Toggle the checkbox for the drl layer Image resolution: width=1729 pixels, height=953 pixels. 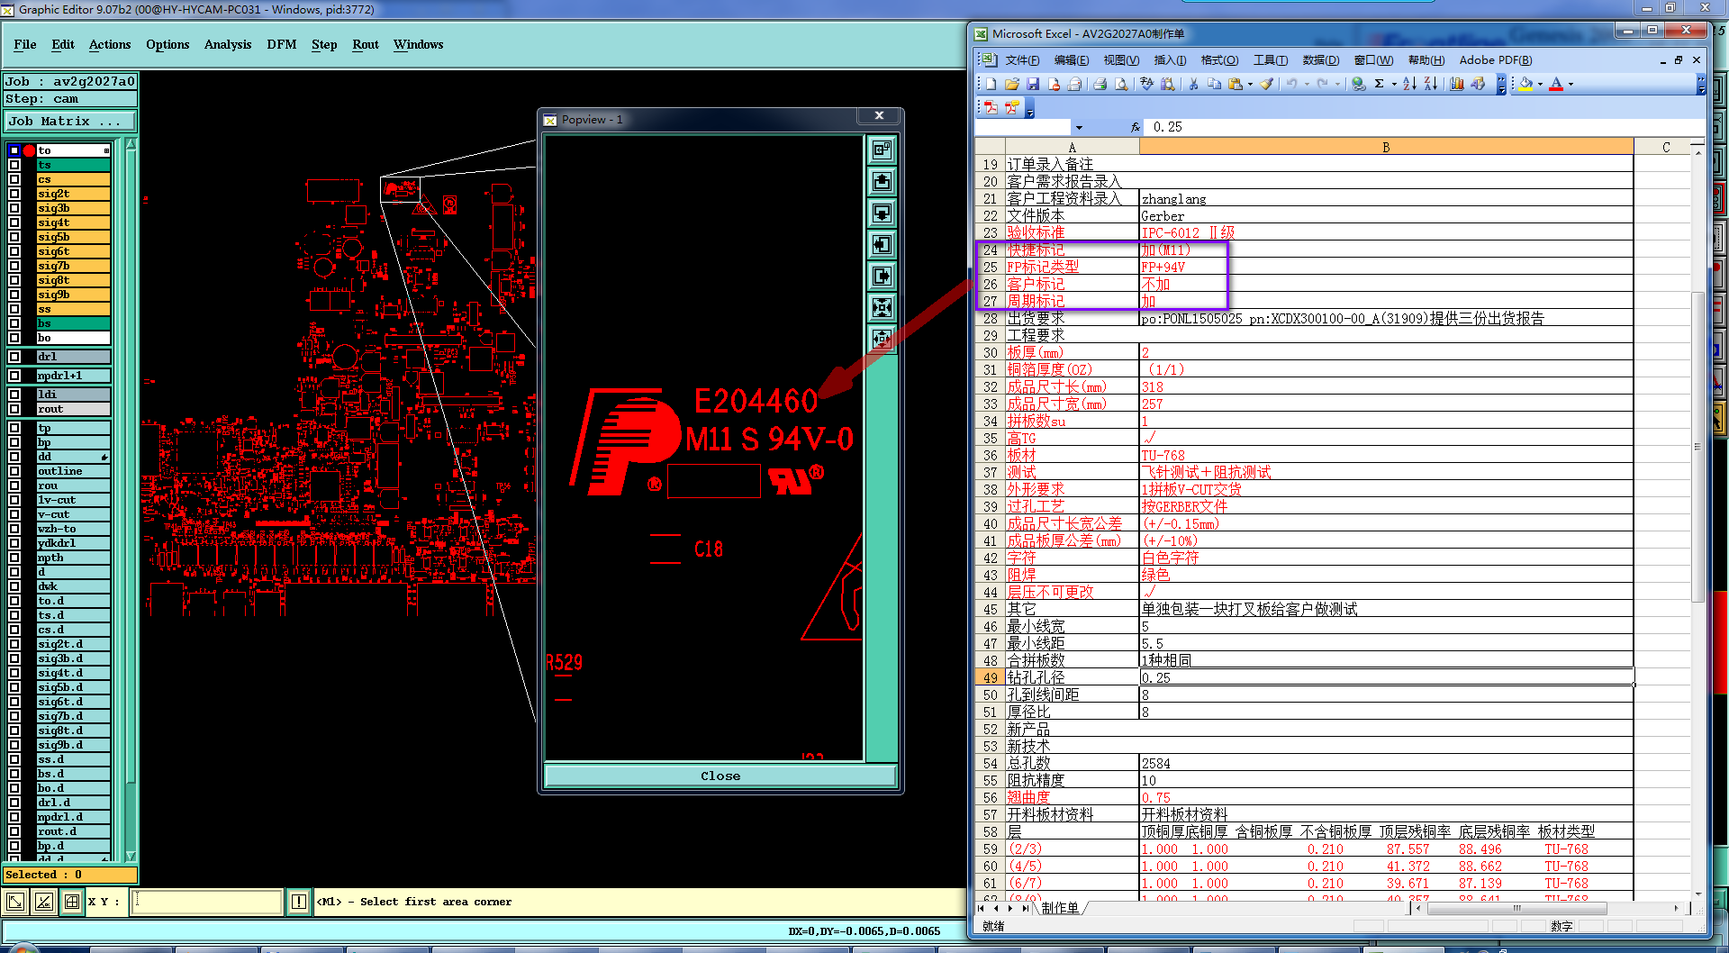coord(14,357)
